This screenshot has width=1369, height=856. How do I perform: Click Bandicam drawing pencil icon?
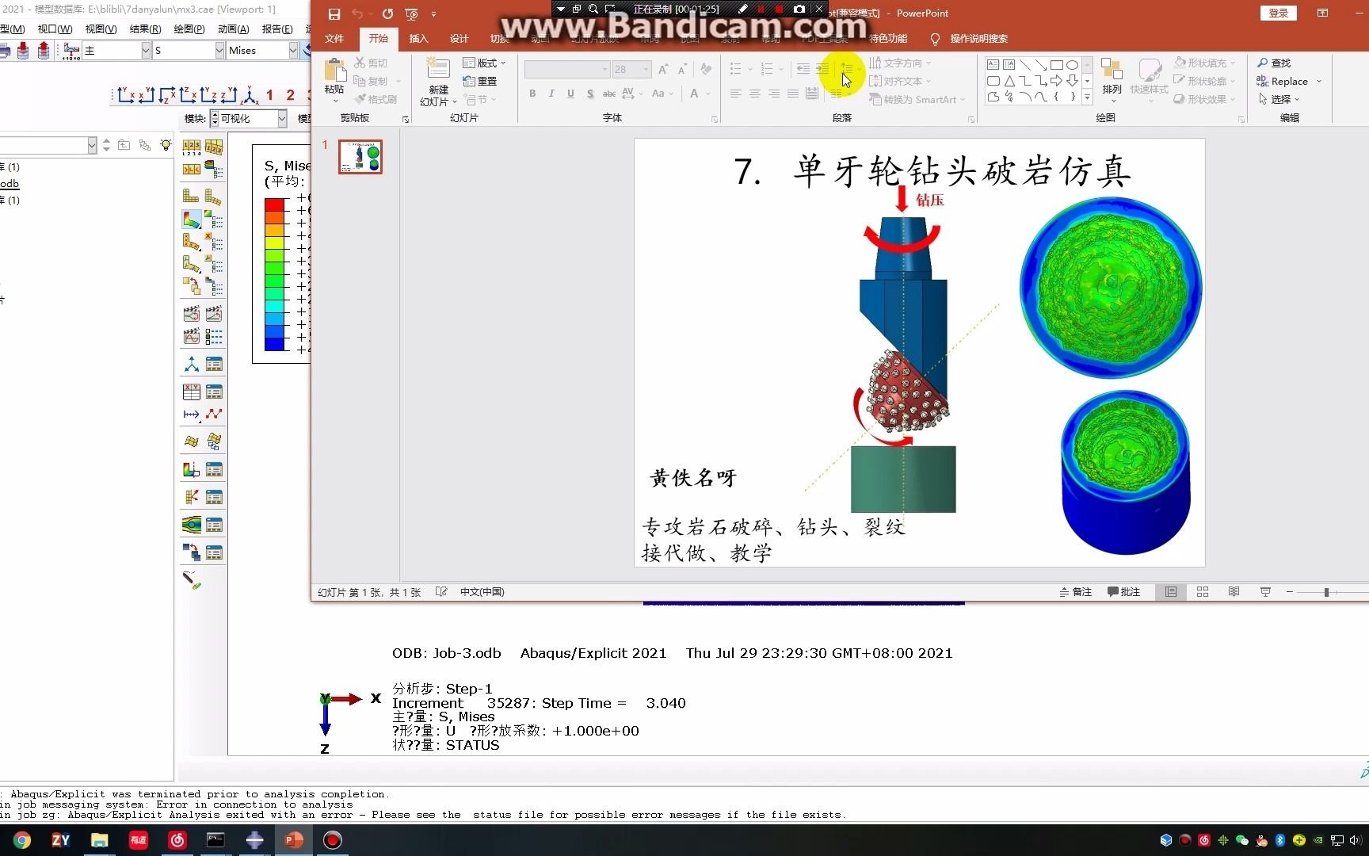[742, 9]
